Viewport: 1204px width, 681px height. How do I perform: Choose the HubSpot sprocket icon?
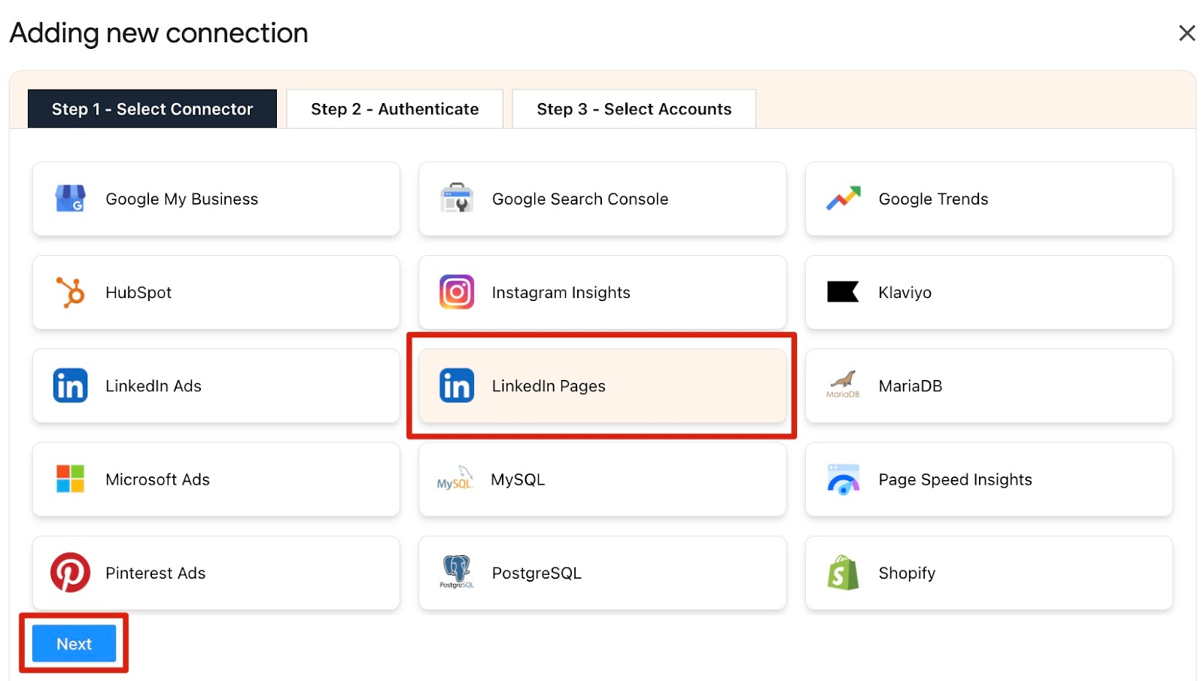(70, 293)
